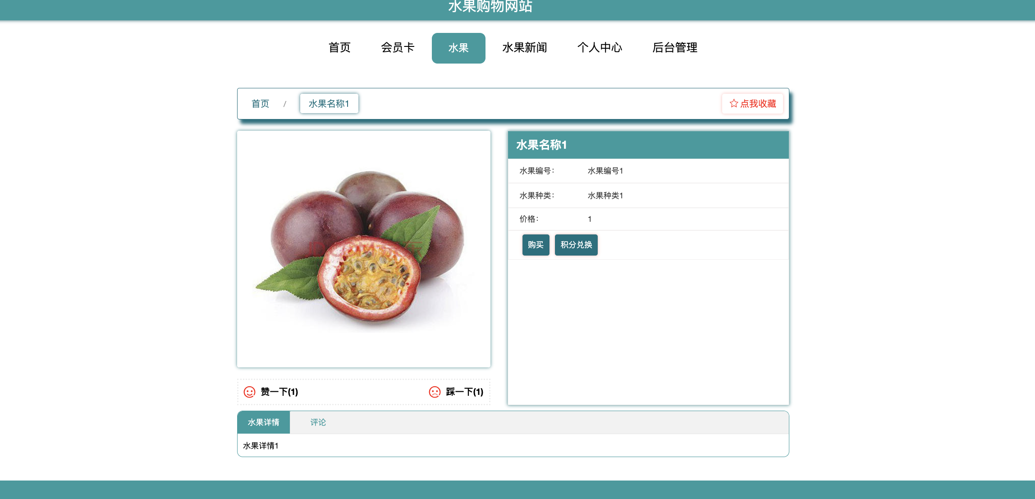Image resolution: width=1035 pixels, height=499 pixels.
Task: Follow the 首页 breadcrumb link
Action: click(x=260, y=103)
